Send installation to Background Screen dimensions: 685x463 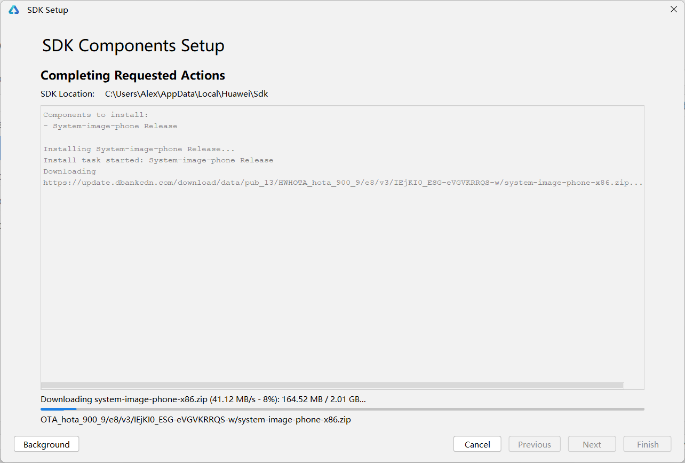point(46,444)
